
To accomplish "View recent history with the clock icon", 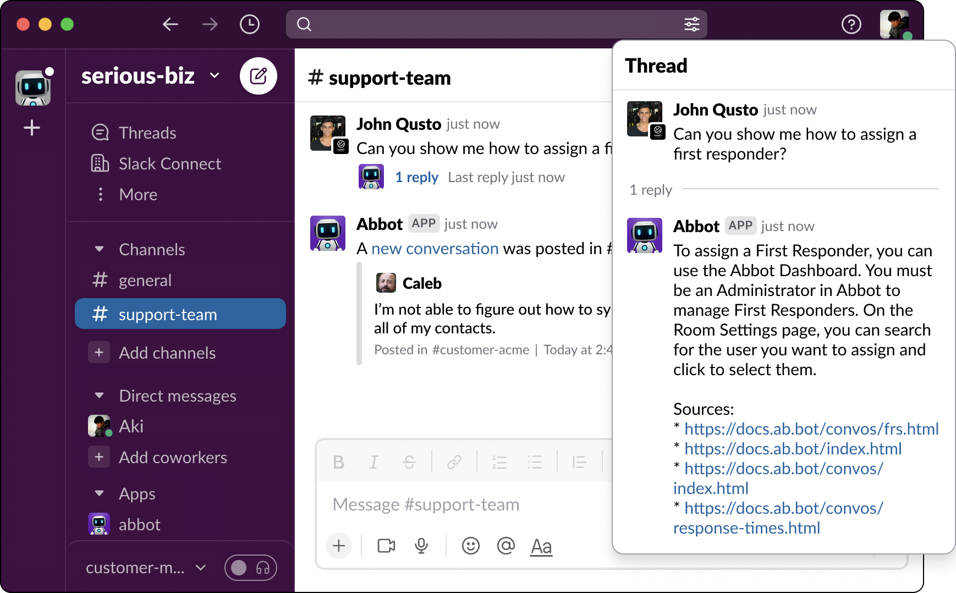I will (249, 24).
